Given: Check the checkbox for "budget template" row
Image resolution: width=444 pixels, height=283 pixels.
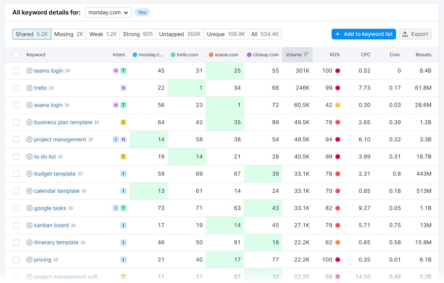Looking at the screenshot, I should 16,174.
